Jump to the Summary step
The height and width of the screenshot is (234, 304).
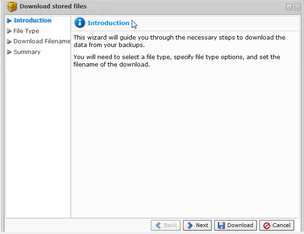[27, 52]
